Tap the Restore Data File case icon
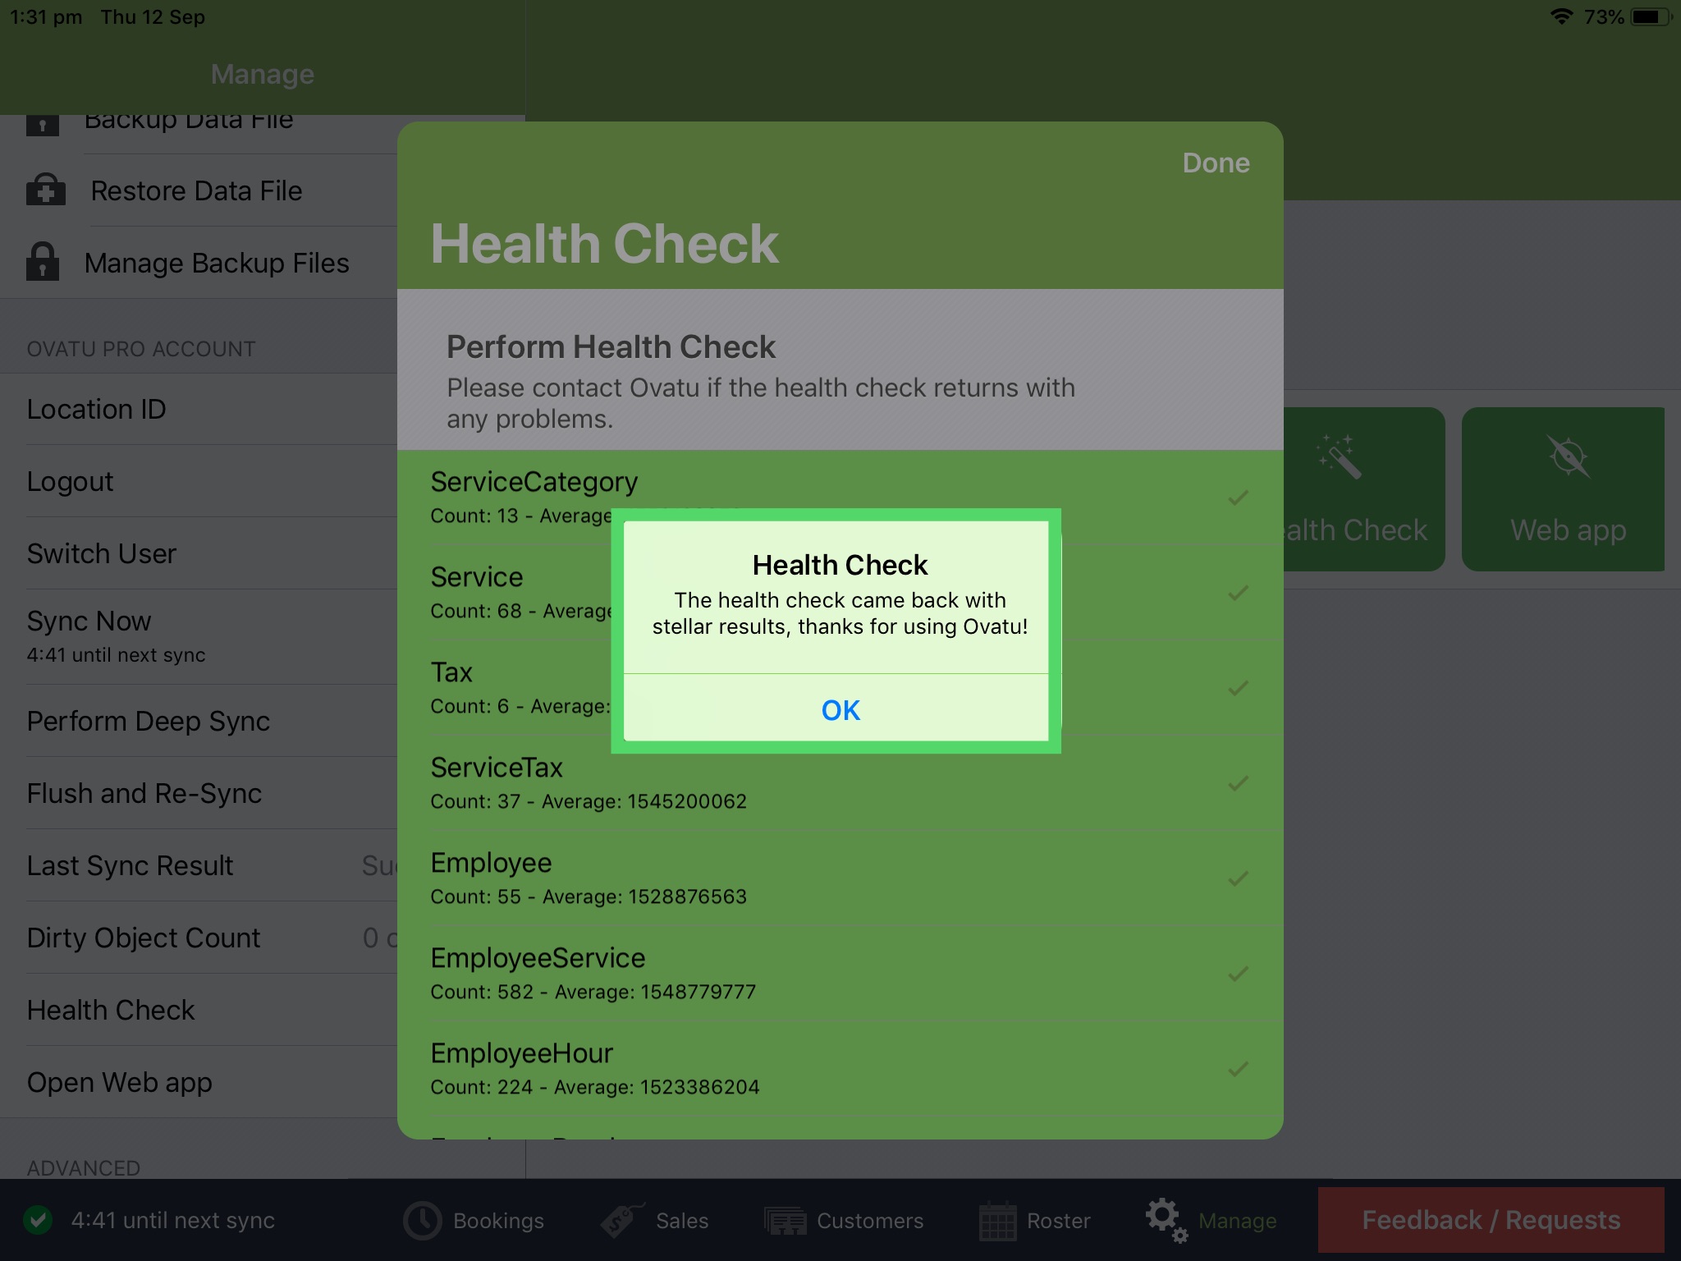Image resolution: width=1681 pixels, height=1261 pixels. pos(45,190)
